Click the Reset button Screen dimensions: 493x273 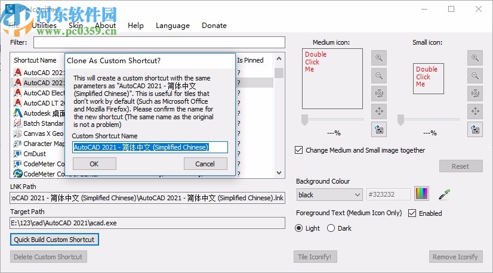(x=461, y=166)
